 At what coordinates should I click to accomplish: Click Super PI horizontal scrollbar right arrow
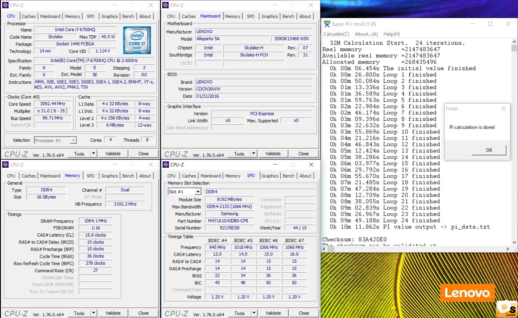(x=508, y=249)
